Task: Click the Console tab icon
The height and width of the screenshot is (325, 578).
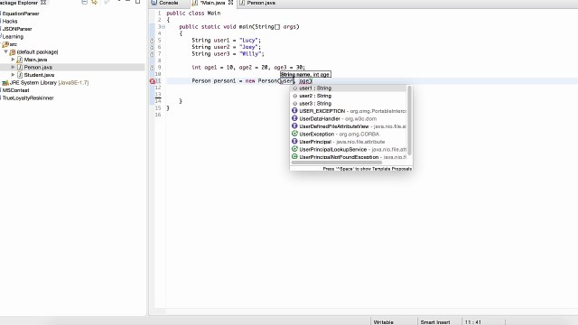Action: pyautogui.click(x=154, y=3)
